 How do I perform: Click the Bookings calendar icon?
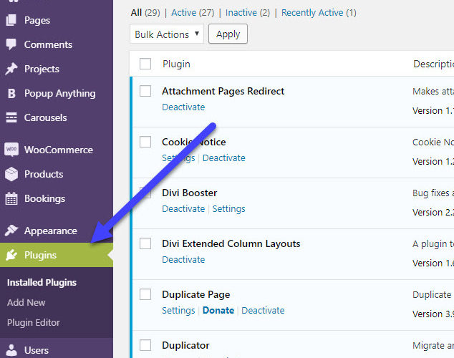coord(11,198)
